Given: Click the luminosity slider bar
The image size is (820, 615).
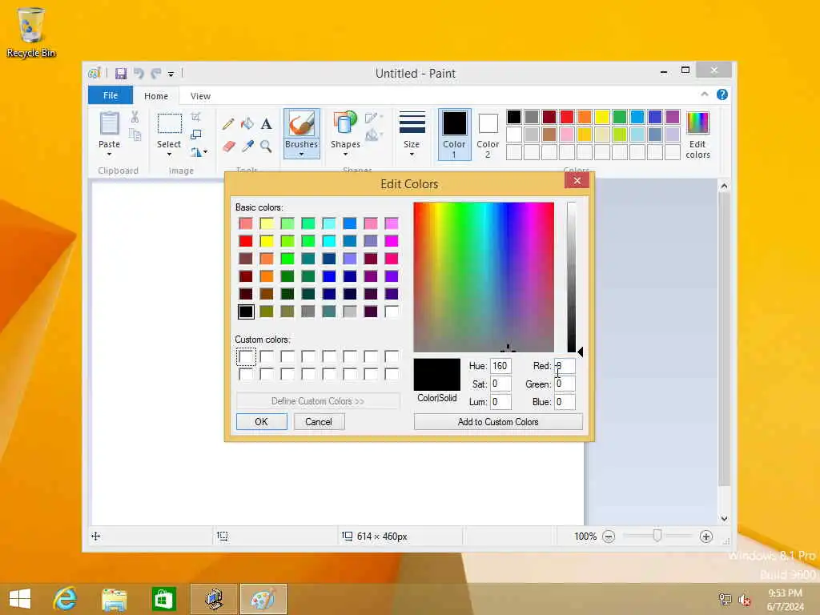Looking at the screenshot, I should (x=571, y=277).
